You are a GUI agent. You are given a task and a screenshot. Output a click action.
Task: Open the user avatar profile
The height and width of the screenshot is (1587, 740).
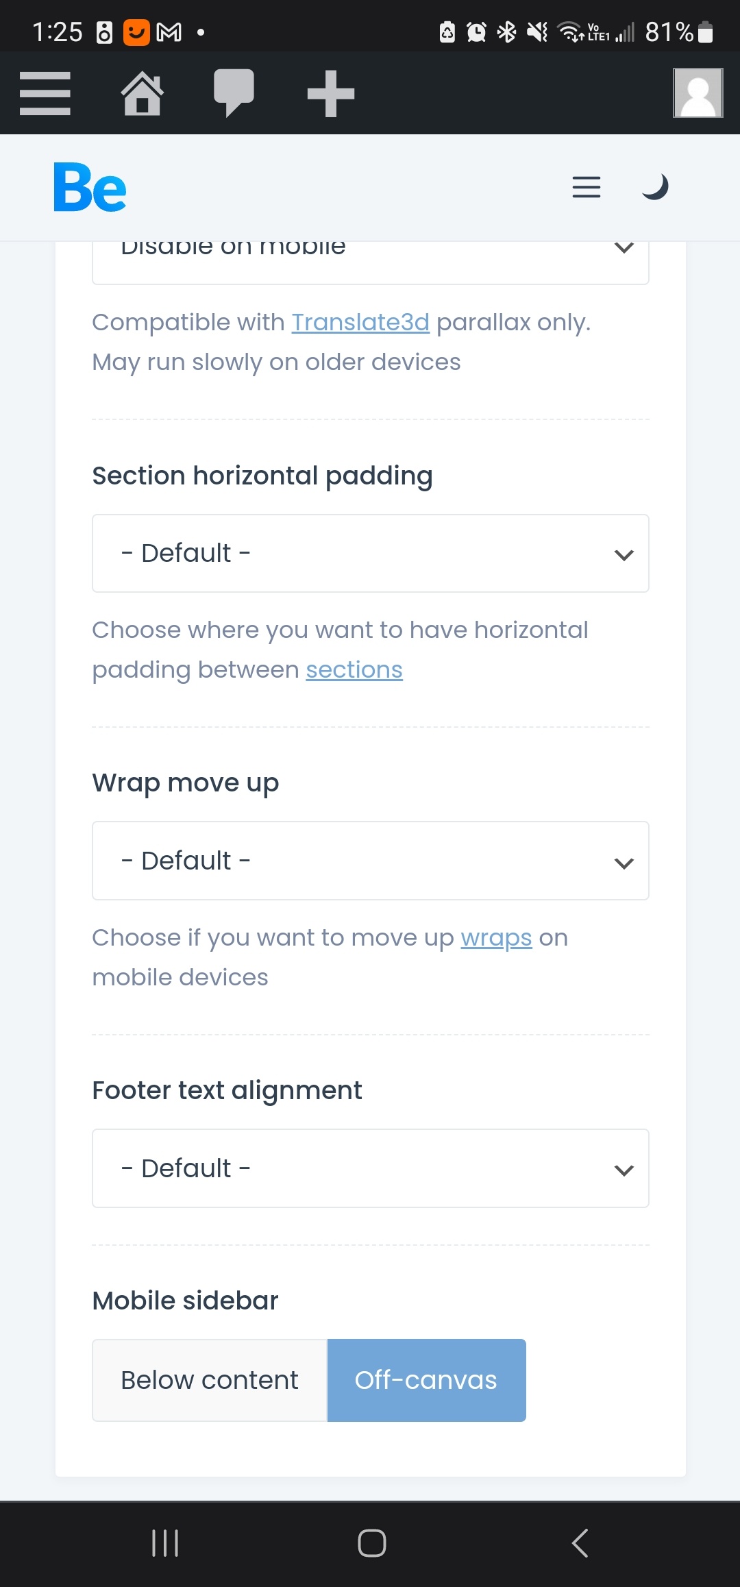coord(698,93)
